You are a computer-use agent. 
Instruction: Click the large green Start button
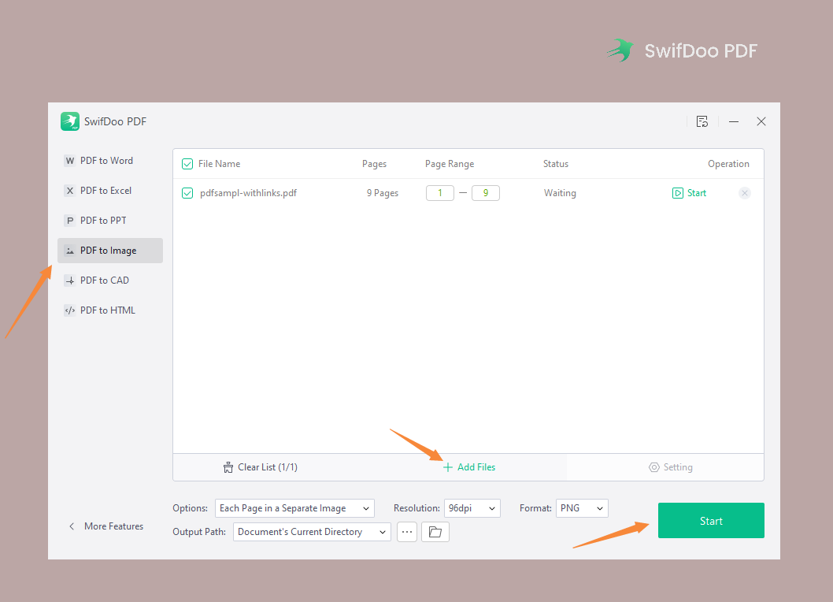point(711,521)
